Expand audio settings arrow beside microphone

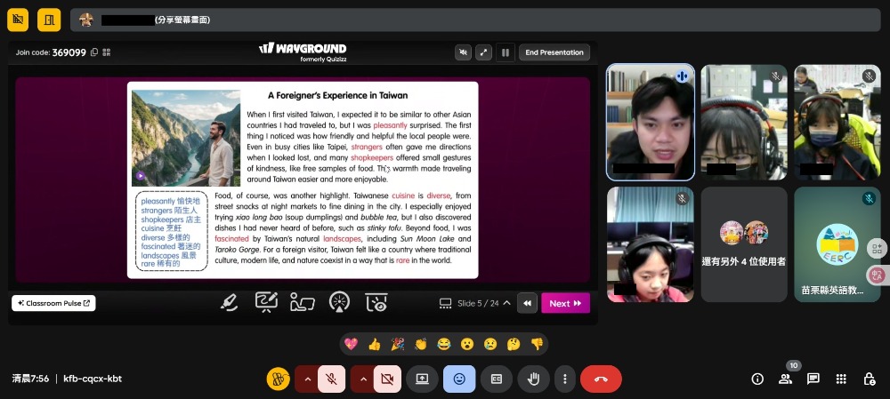tap(306, 379)
